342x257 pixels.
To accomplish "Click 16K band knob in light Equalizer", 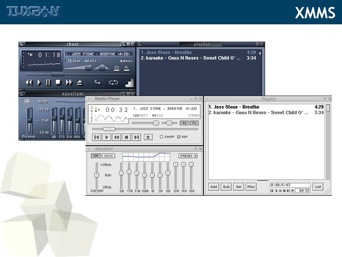I will point(191,164).
